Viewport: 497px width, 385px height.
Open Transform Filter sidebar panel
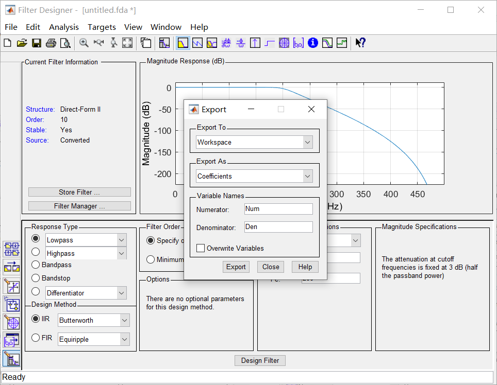click(x=12, y=267)
